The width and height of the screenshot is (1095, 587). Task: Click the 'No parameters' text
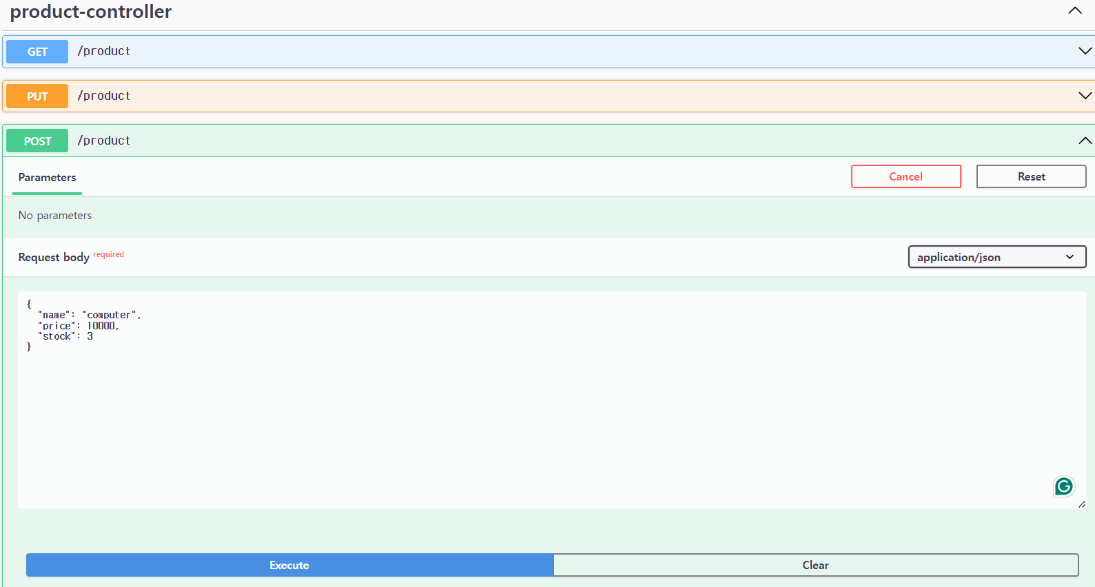click(55, 216)
